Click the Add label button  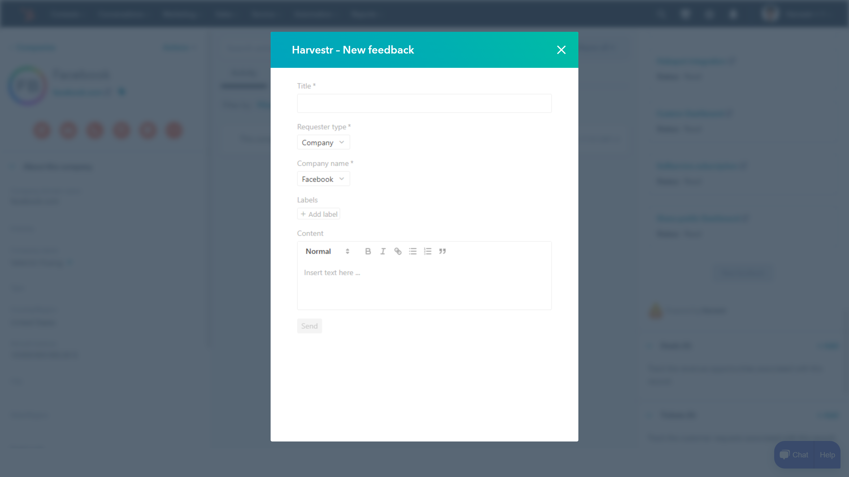coord(319,214)
